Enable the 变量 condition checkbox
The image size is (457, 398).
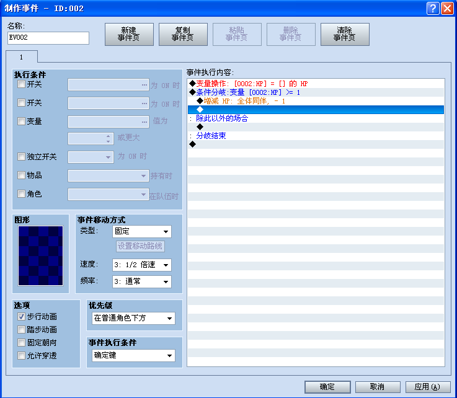(21, 121)
